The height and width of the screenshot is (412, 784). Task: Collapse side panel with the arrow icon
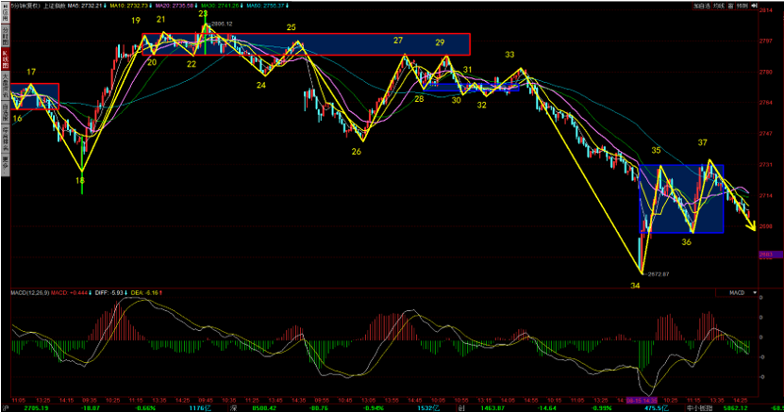point(756,5)
